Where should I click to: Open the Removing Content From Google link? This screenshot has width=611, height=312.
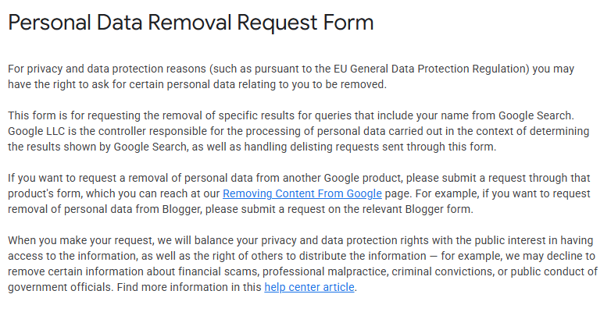[x=302, y=193]
